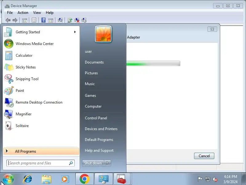This screenshot has height=185, width=246.
Task: Open the user folder link
Action: pyautogui.click(x=88, y=51)
